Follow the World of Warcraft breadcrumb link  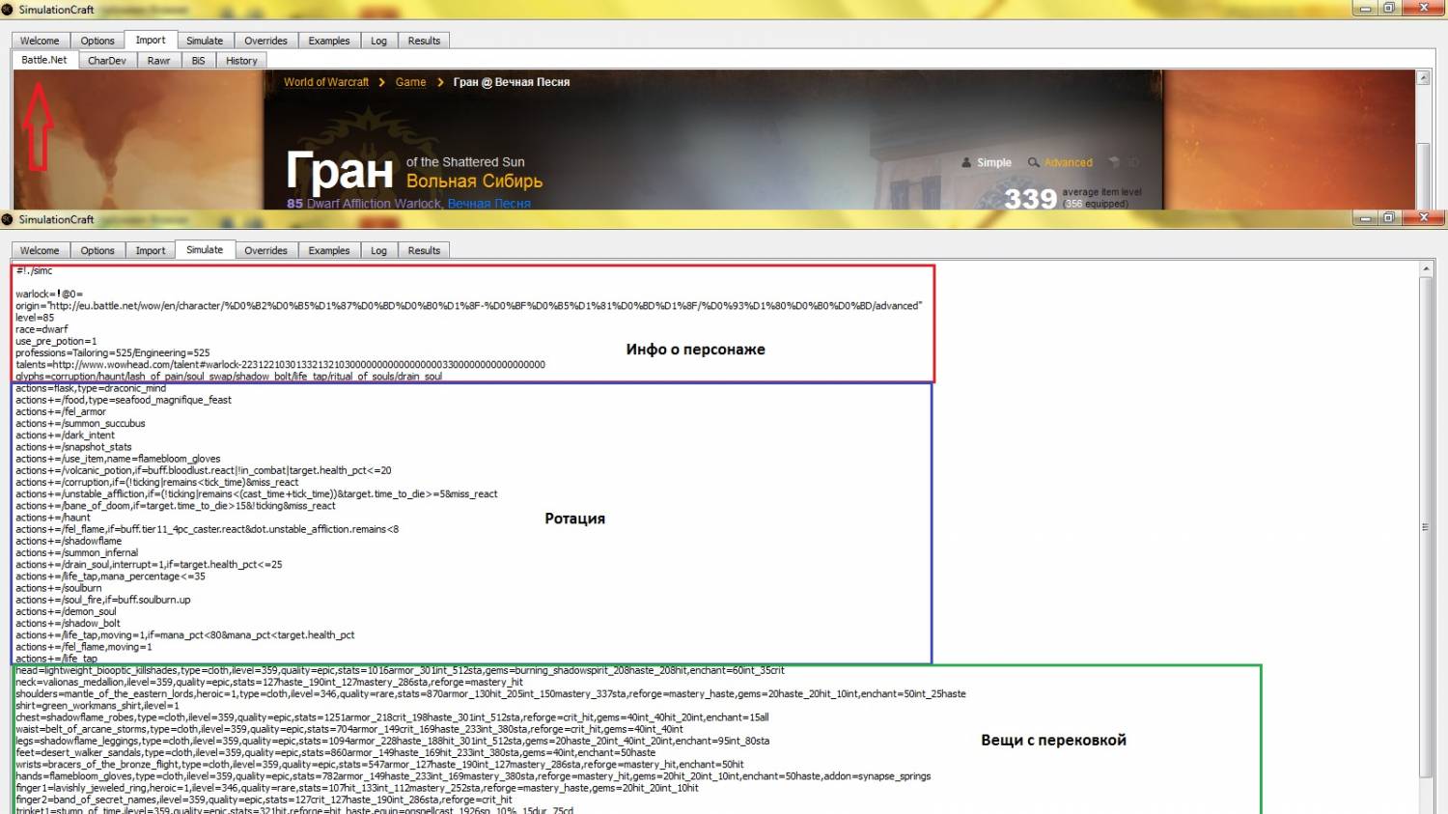(326, 82)
